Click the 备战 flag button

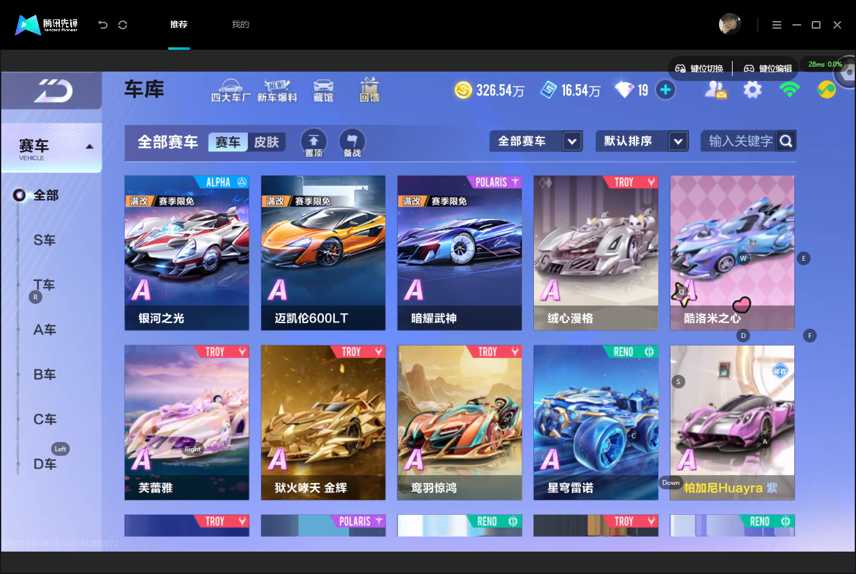pos(352,143)
